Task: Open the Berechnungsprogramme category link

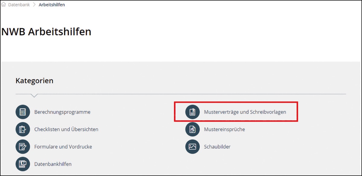Action: (x=62, y=112)
